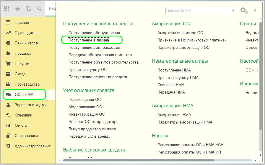Open Поступление доп. расходов
Screen dimensions: 265x165
[94, 48]
